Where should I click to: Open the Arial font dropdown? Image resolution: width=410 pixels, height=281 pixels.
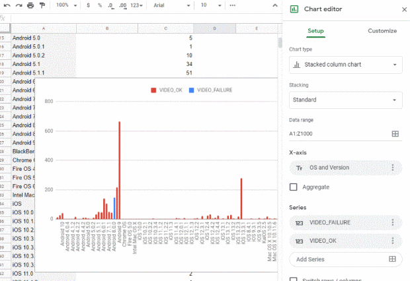171,5
